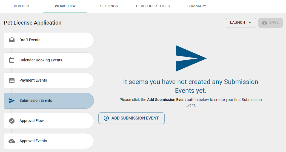Click the plus circle icon in Add Submission Event
The image size is (286, 152).
(x=106, y=118)
